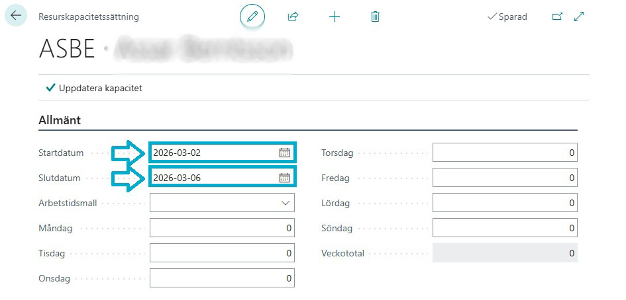The height and width of the screenshot is (300, 626).
Task: Click into the Onsdag field
Action: tap(222, 278)
